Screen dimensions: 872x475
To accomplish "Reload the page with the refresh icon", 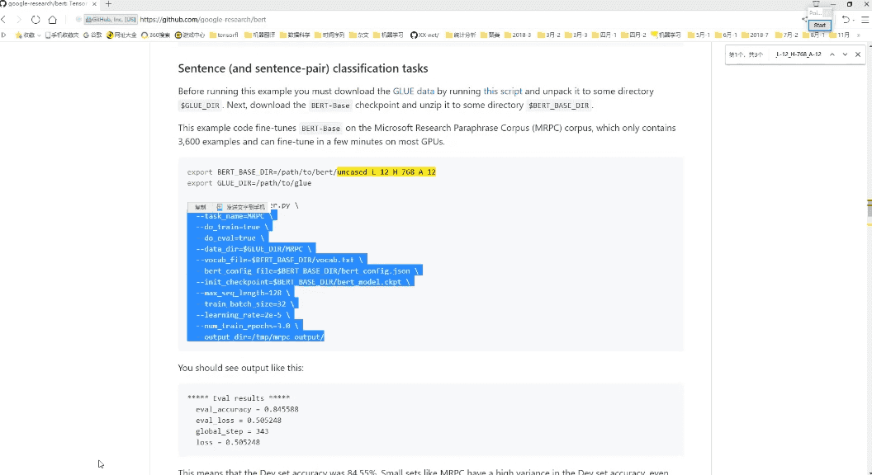I will coord(36,19).
